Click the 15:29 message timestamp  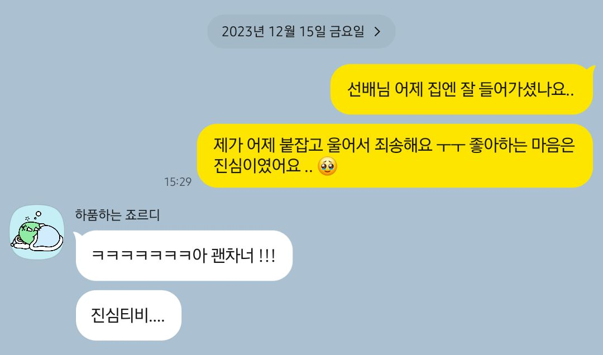tap(178, 181)
